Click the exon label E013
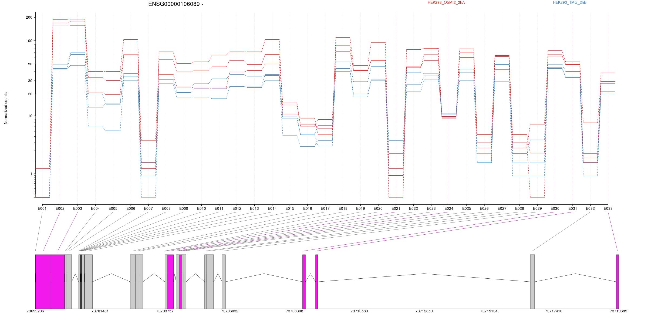The width and height of the screenshot is (648, 324). click(254, 208)
